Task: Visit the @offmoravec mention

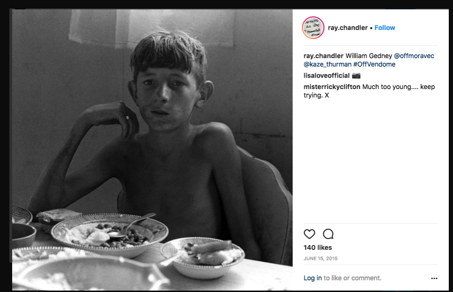Action: [x=414, y=56]
